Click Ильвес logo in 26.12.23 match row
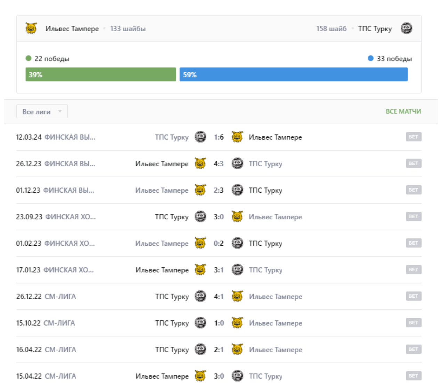The width and height of the screenshot is (442, 388). (200, 163)
